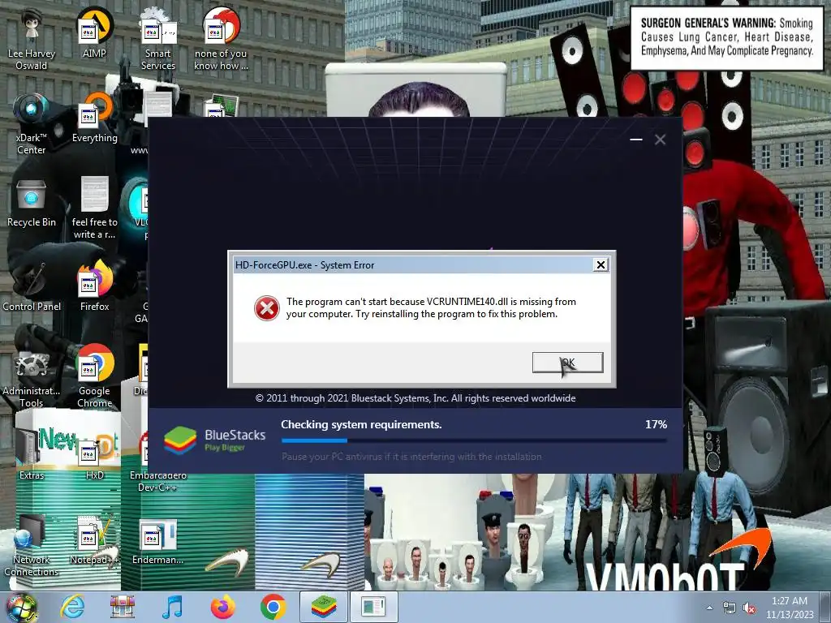The width and height of the screenshot is (831, 623).
Task: Launch Internet Explorer from taskbar
Action: [72, 607]
